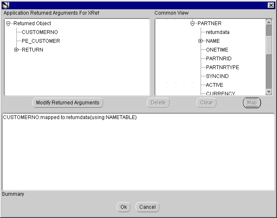
Task: Select CUSTOMERNO in Returned Object tree
Action: 39,32
